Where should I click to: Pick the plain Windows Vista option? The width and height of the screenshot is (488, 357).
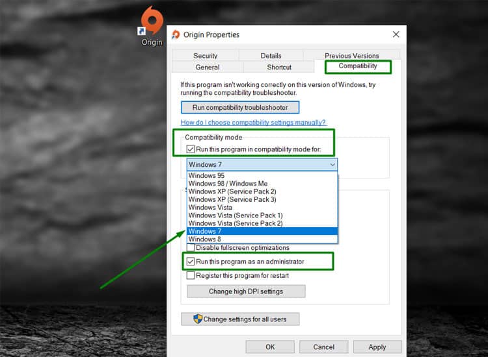pos(262,207)
